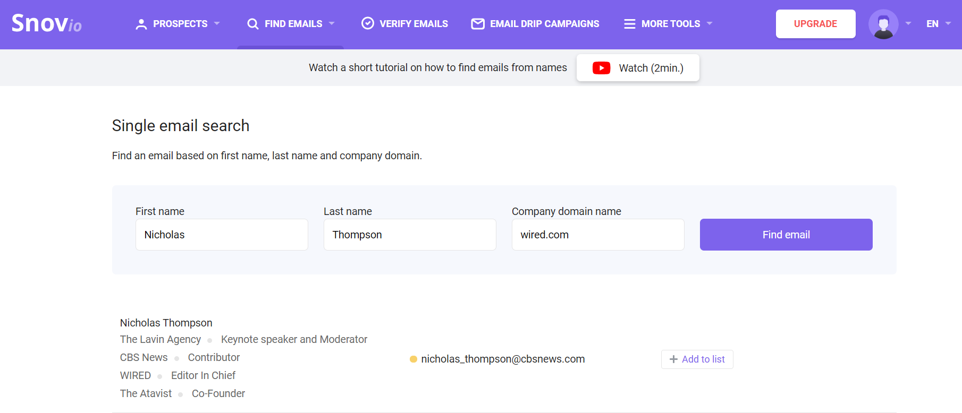
Task: Expand the More Tools dropdown arrow
Action: [710, 23]
